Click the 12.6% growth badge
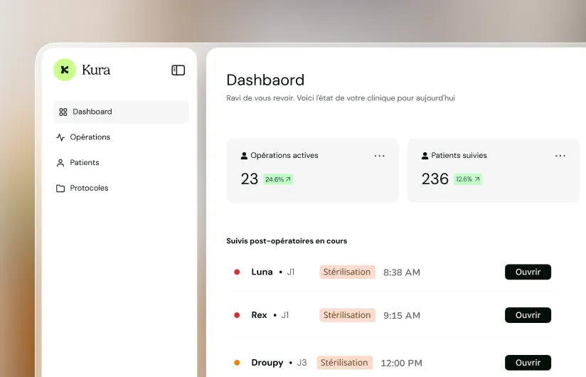The image size is (586, 377). tap(467, 179)
